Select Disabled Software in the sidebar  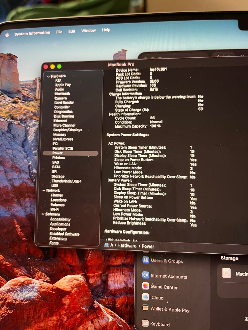click(x=65, y=234)
